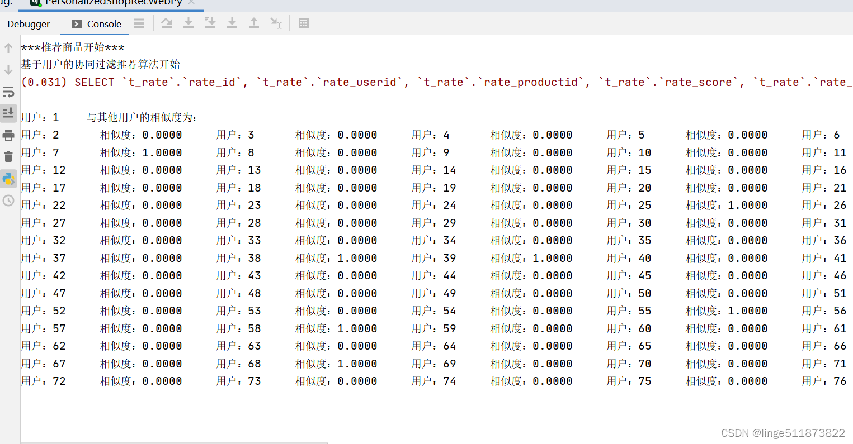The width and height of the screenshot is (853, 444).
Task: Click the 用户:29 entry
Action: [434, 223]
